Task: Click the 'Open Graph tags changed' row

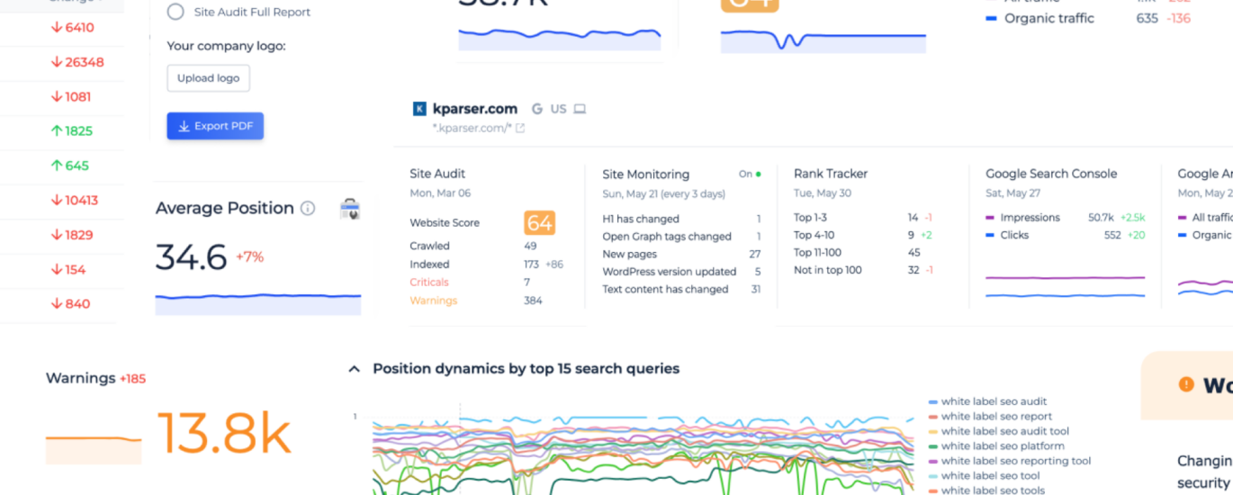Action: 681,237
